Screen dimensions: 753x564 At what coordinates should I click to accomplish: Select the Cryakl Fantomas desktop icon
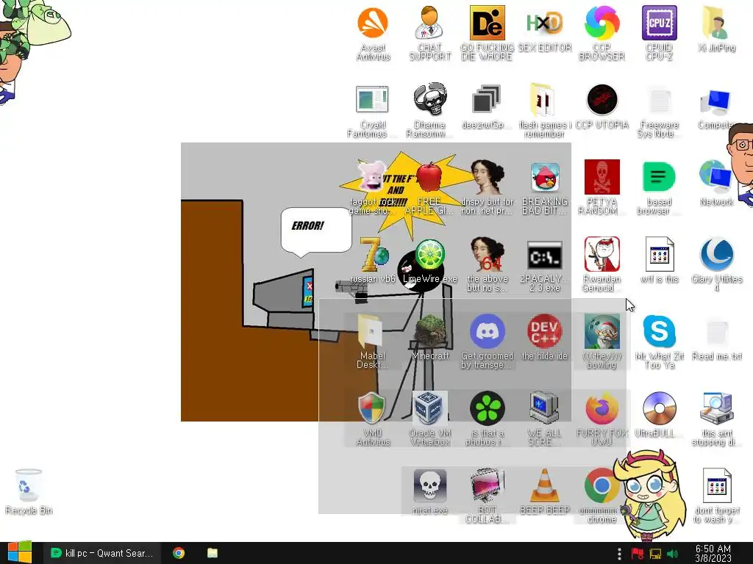pos(372,111)
